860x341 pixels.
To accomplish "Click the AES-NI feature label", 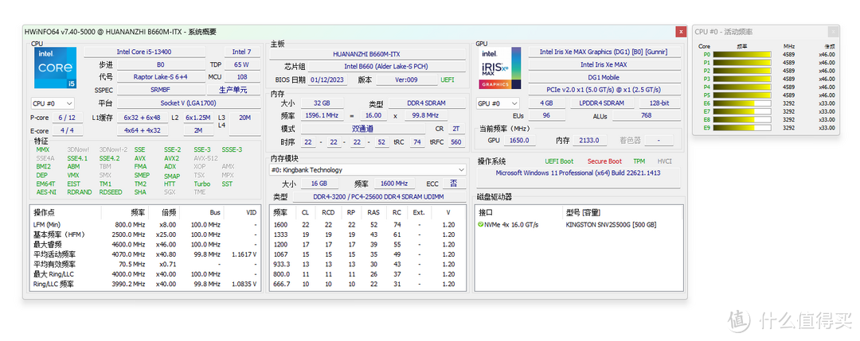I will coord(46,192).
